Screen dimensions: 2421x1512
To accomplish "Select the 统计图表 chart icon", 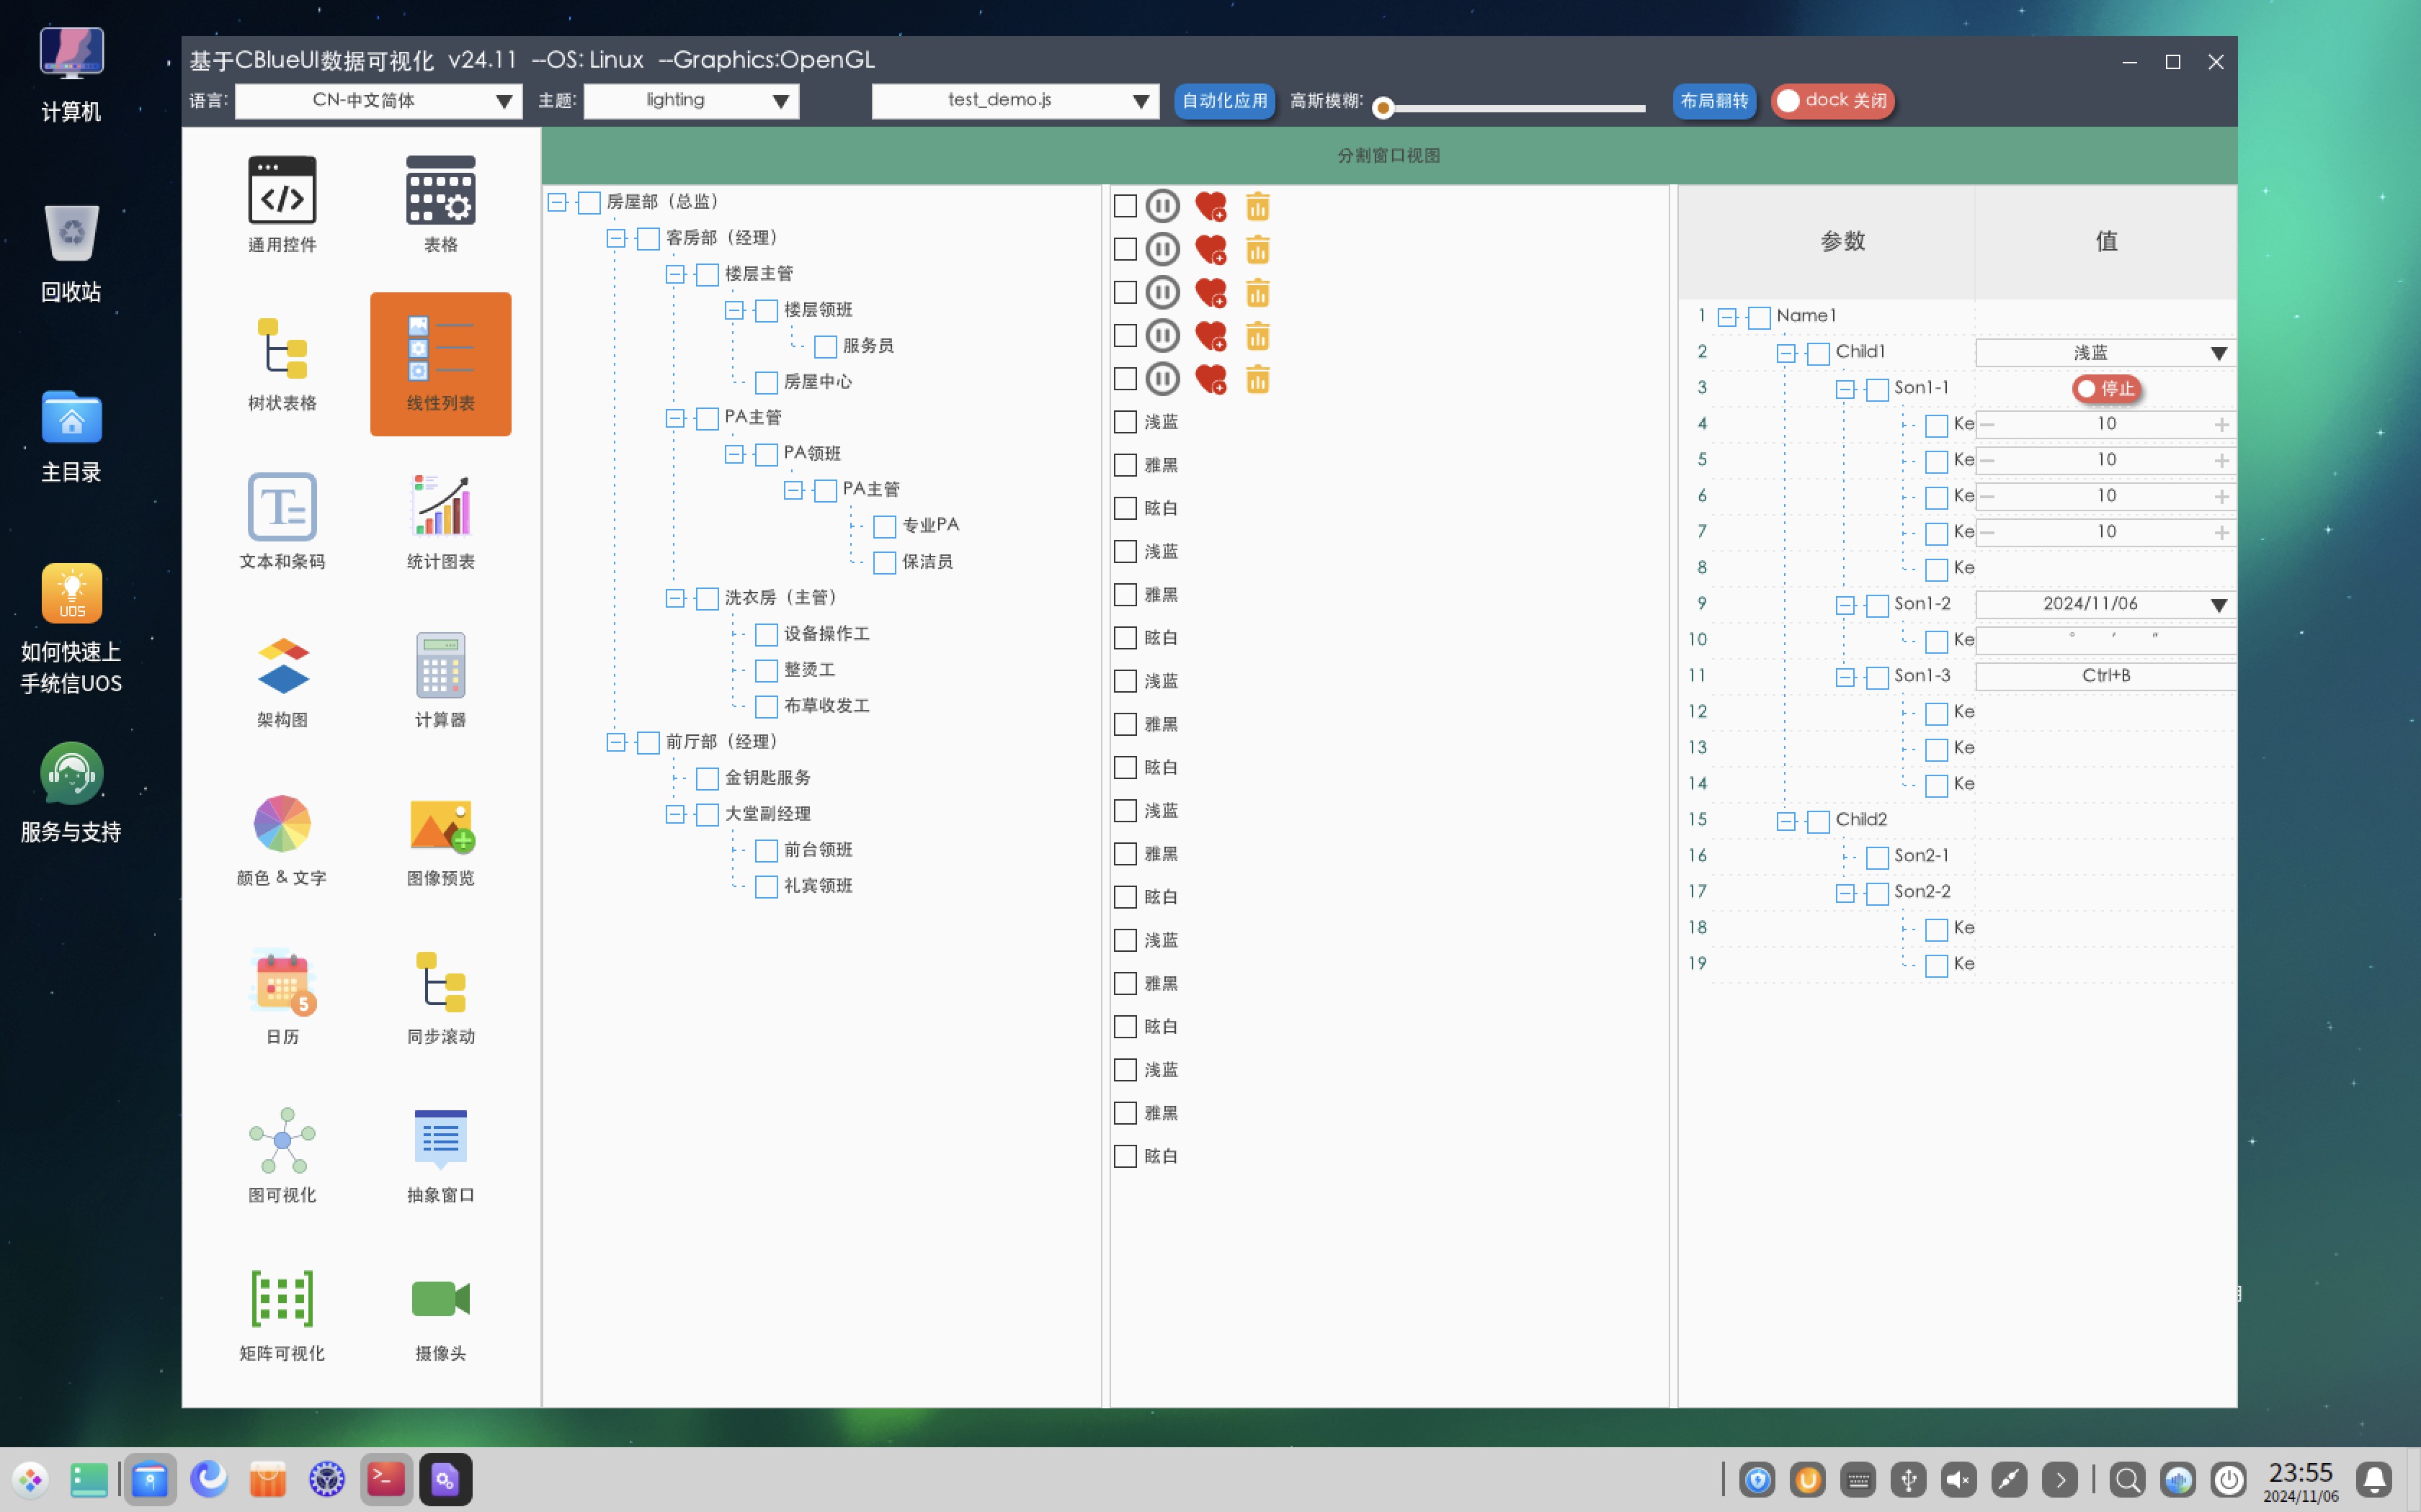I will [x=440, y=506].
